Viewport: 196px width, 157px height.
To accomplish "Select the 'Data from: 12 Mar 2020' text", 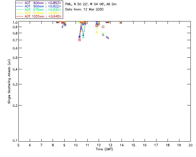I will (x=85, y=10).
